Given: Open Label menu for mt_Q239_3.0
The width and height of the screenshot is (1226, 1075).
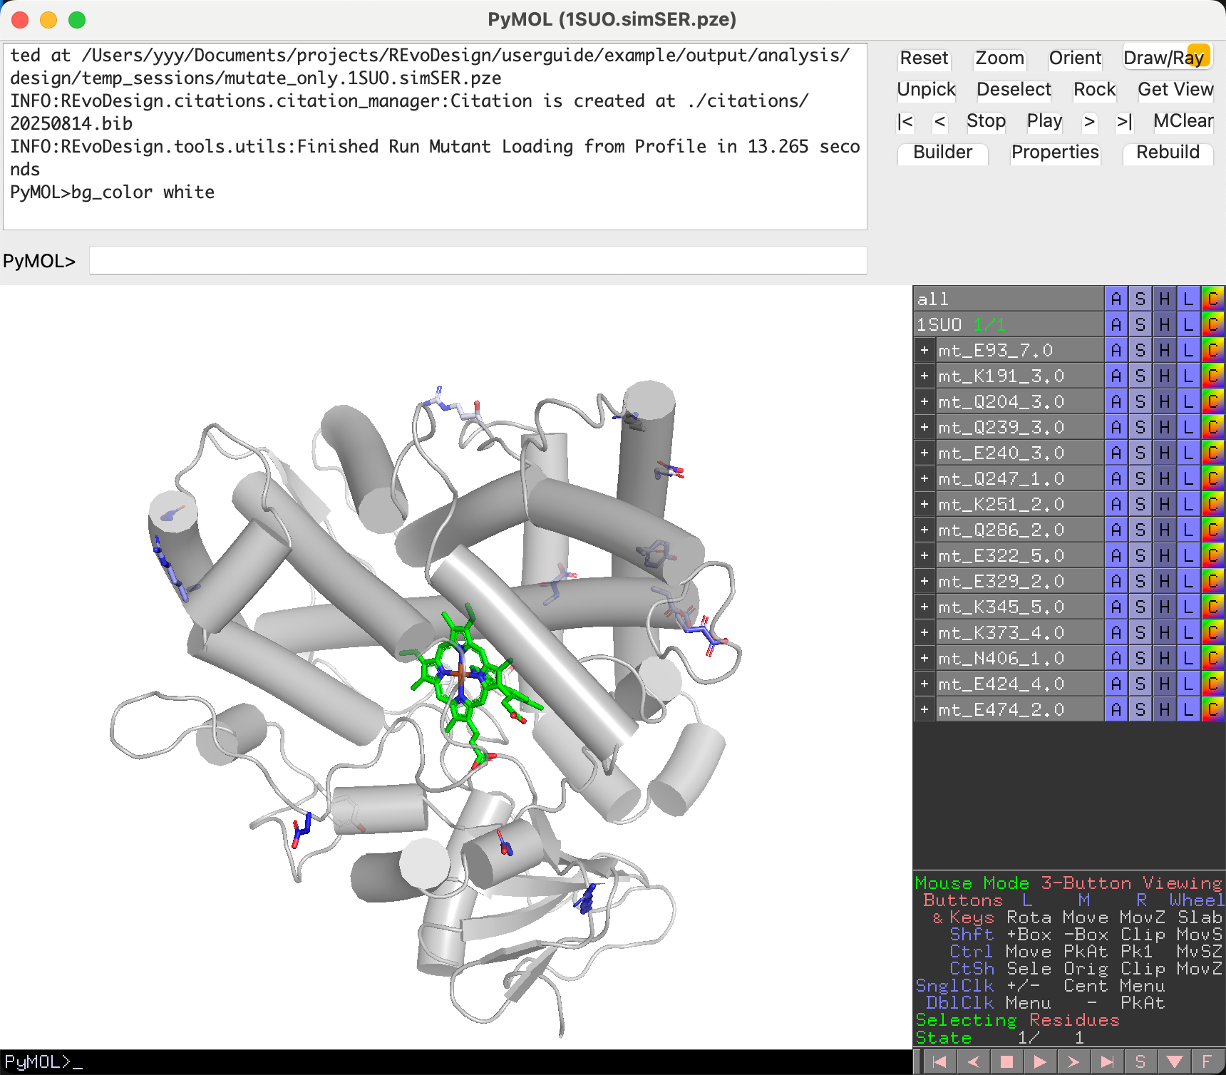Looking at the screenshot, I should coord(1189,427).
